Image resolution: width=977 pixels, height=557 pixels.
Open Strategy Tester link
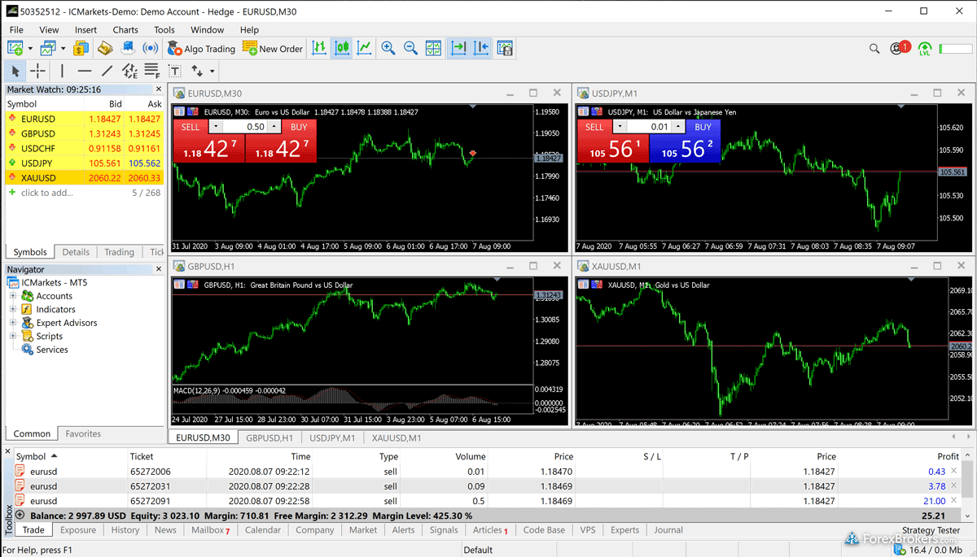(x=931, y=530)
